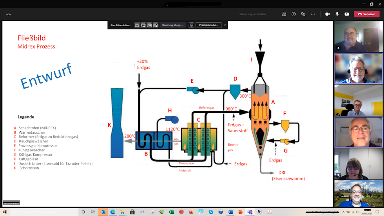Click legend entry Reformer (Erdgas zu Reduktionsgas)
Viewport: 384px width, 216px height.
point(48,137)
